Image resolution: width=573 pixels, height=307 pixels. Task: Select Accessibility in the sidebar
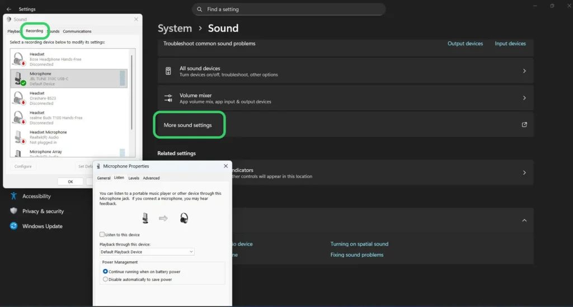click(36, 196)
